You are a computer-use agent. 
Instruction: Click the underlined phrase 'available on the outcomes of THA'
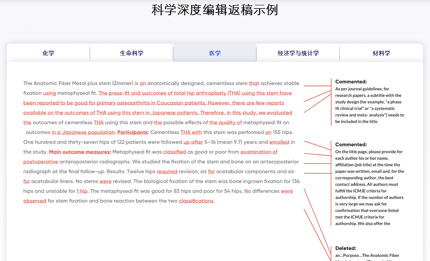[x=65, y=113]
